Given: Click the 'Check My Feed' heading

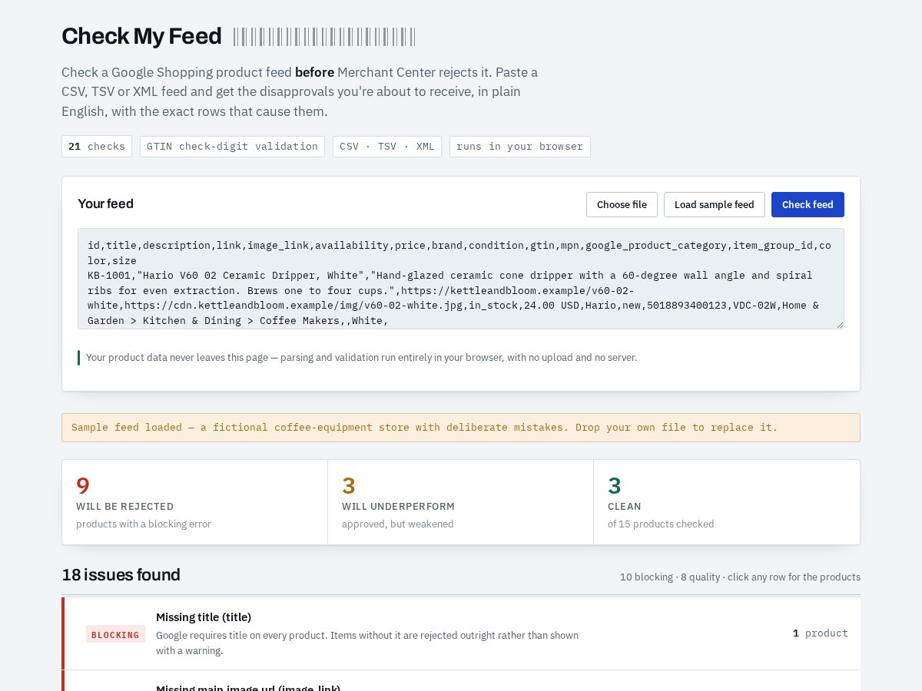Looking at the screenshot, I should [x=141, y=36].
